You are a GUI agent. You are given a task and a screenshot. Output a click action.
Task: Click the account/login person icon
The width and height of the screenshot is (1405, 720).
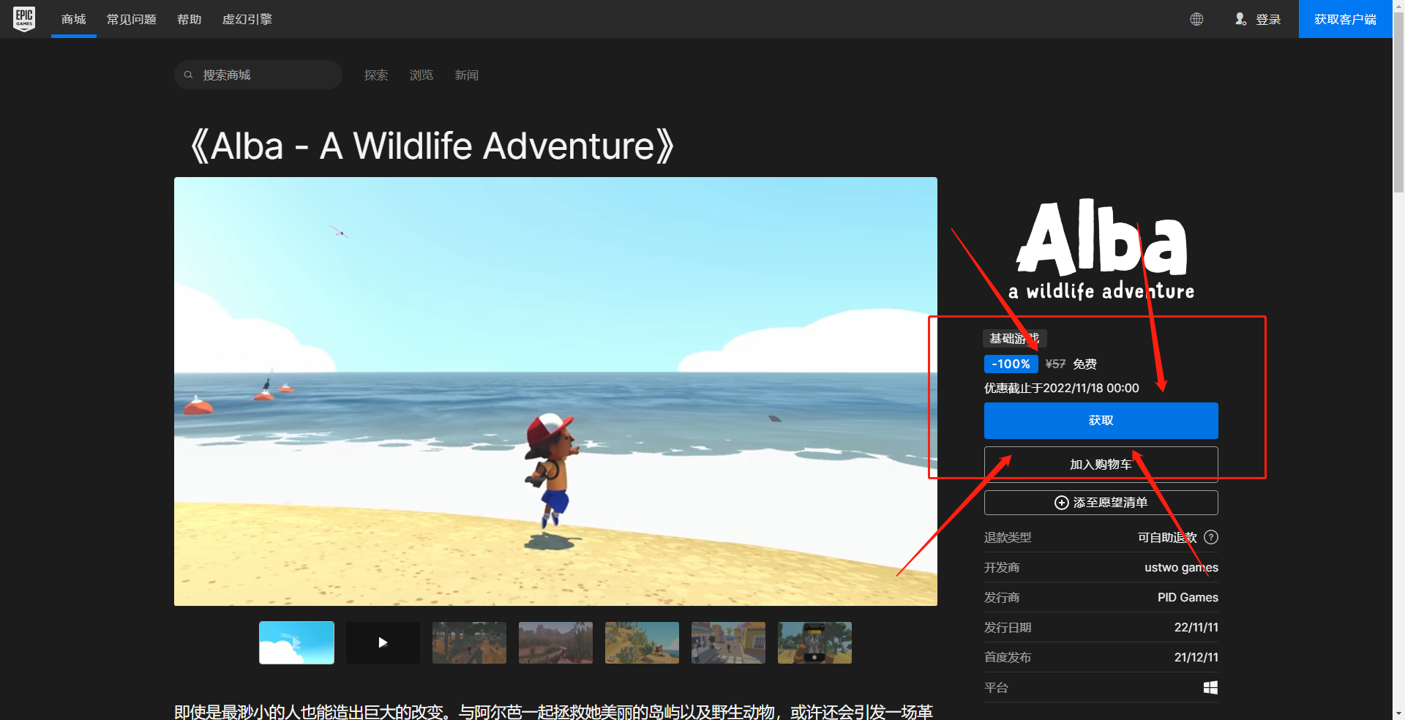click(1241, 19)
